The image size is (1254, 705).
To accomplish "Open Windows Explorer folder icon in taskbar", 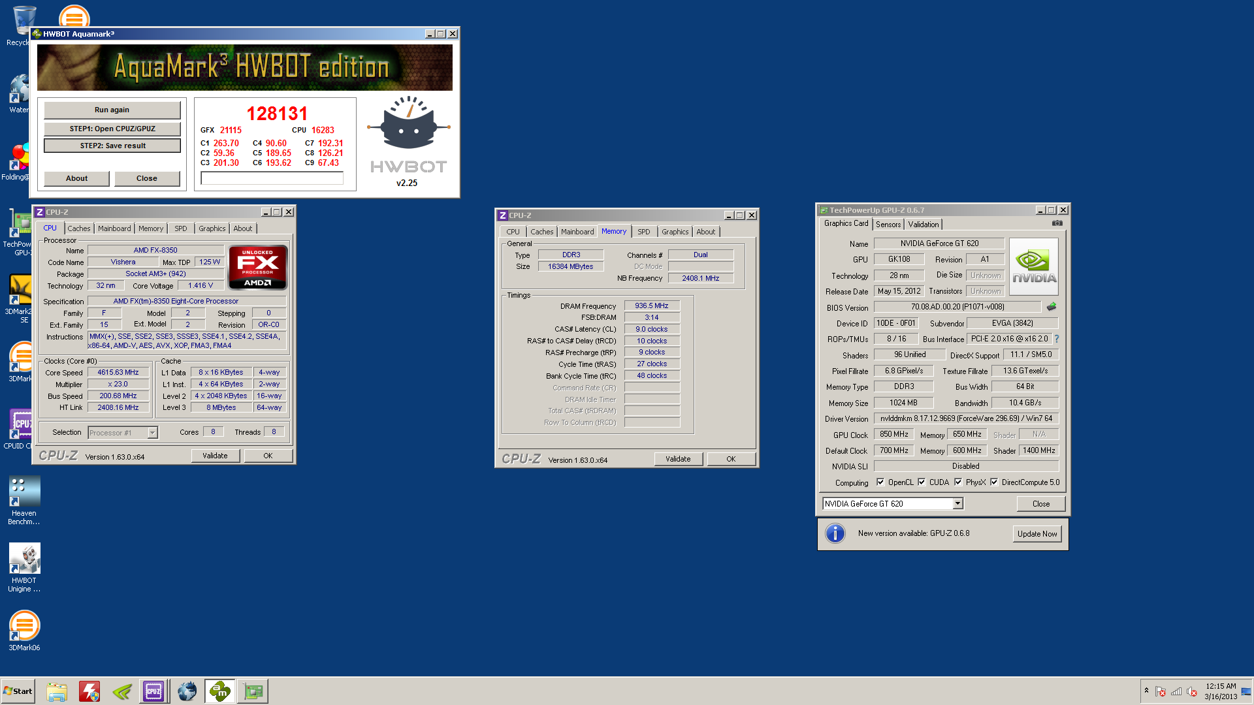I will point(57,691).
